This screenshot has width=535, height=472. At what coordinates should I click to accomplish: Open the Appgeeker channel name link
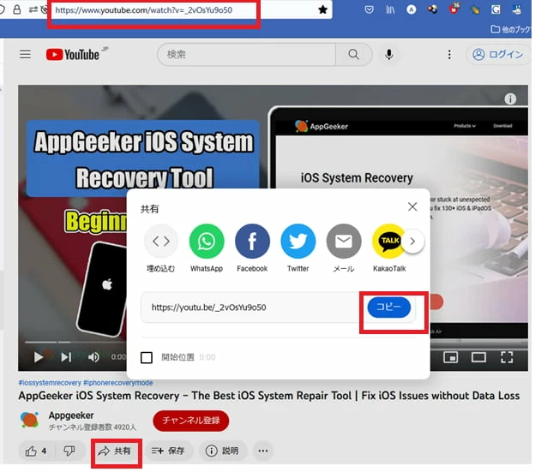(71, 415)
